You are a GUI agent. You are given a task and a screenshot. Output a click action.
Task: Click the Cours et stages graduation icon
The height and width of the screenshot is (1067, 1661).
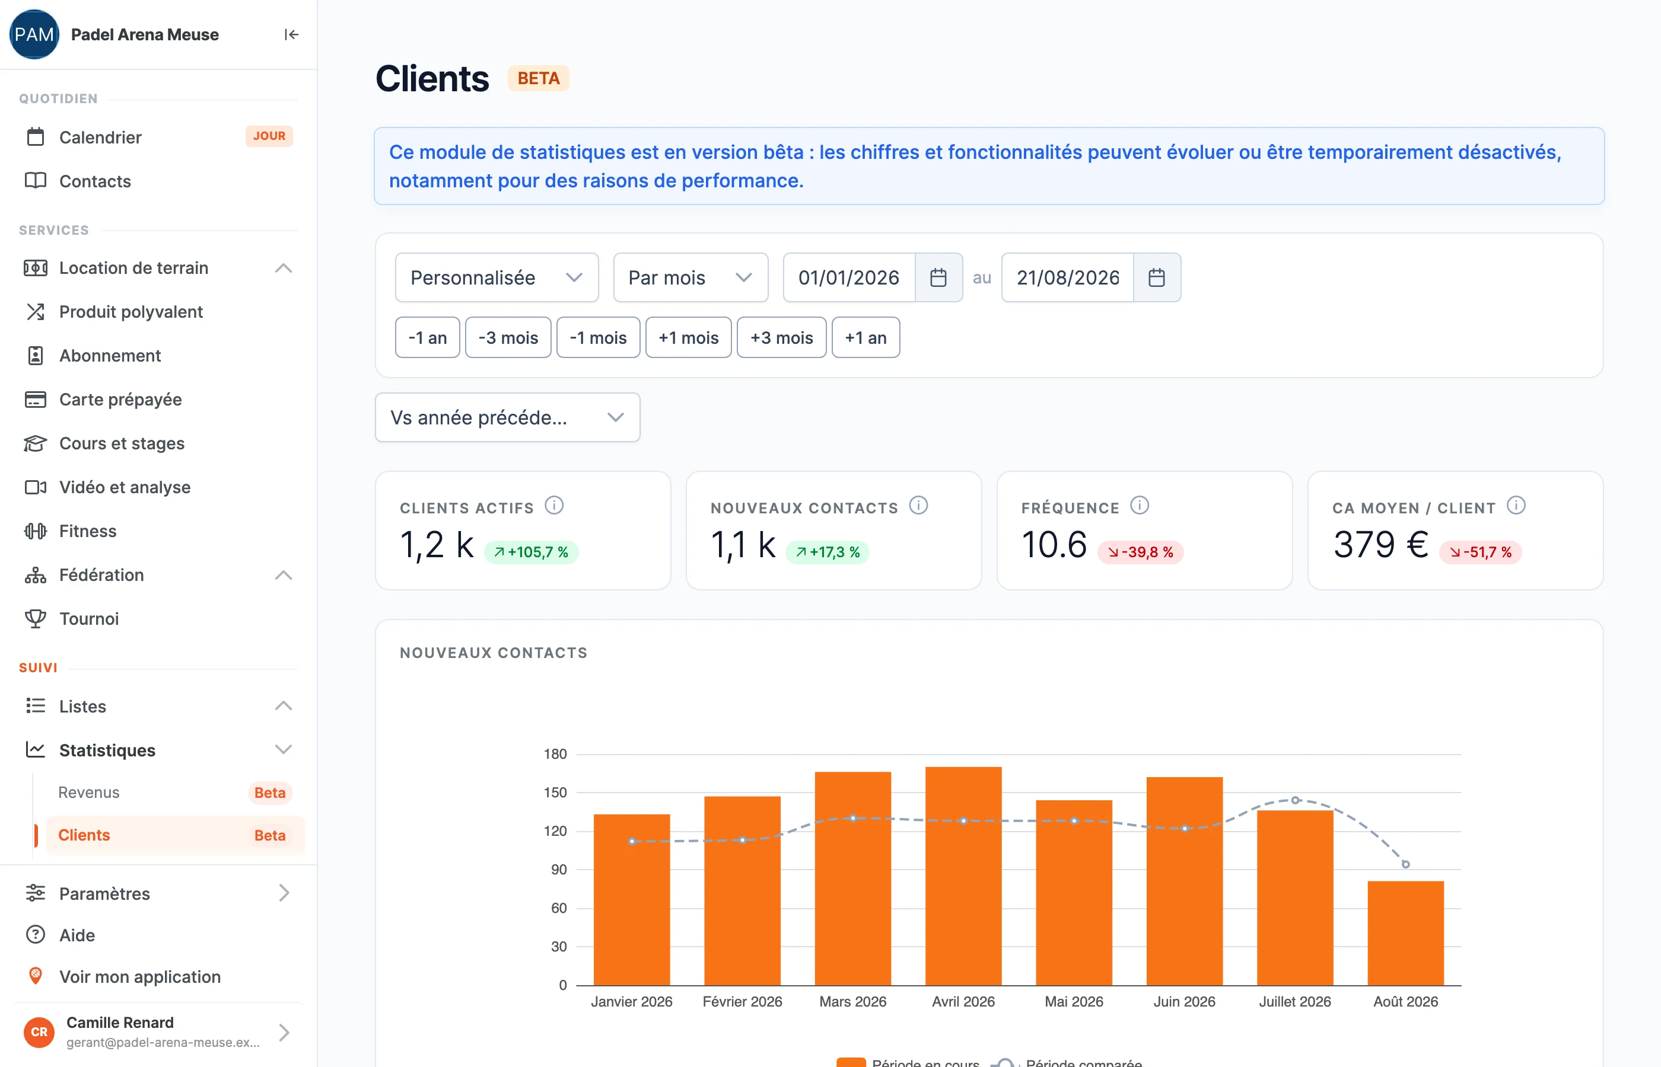[36, 443]
